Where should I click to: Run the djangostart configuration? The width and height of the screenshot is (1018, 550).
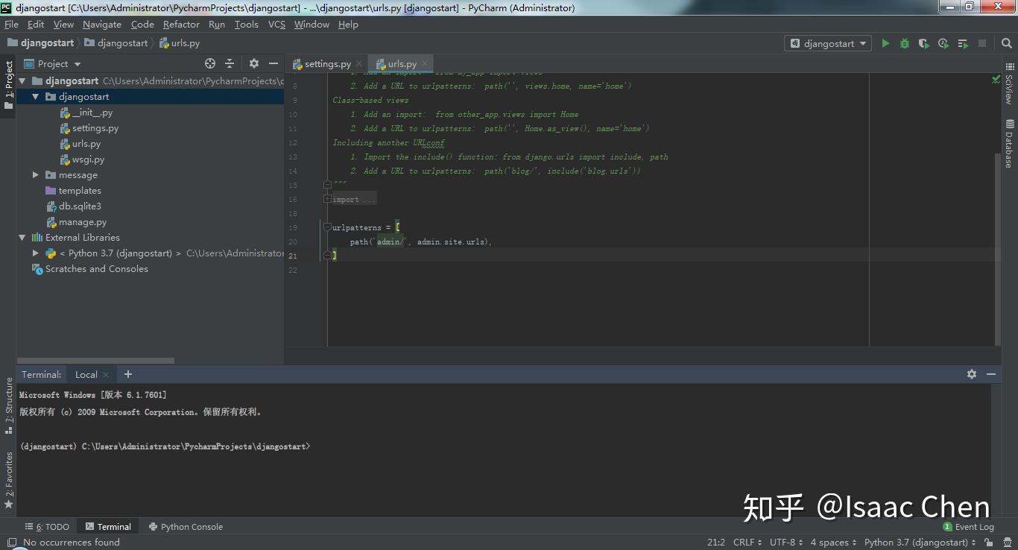pos(885,43)
